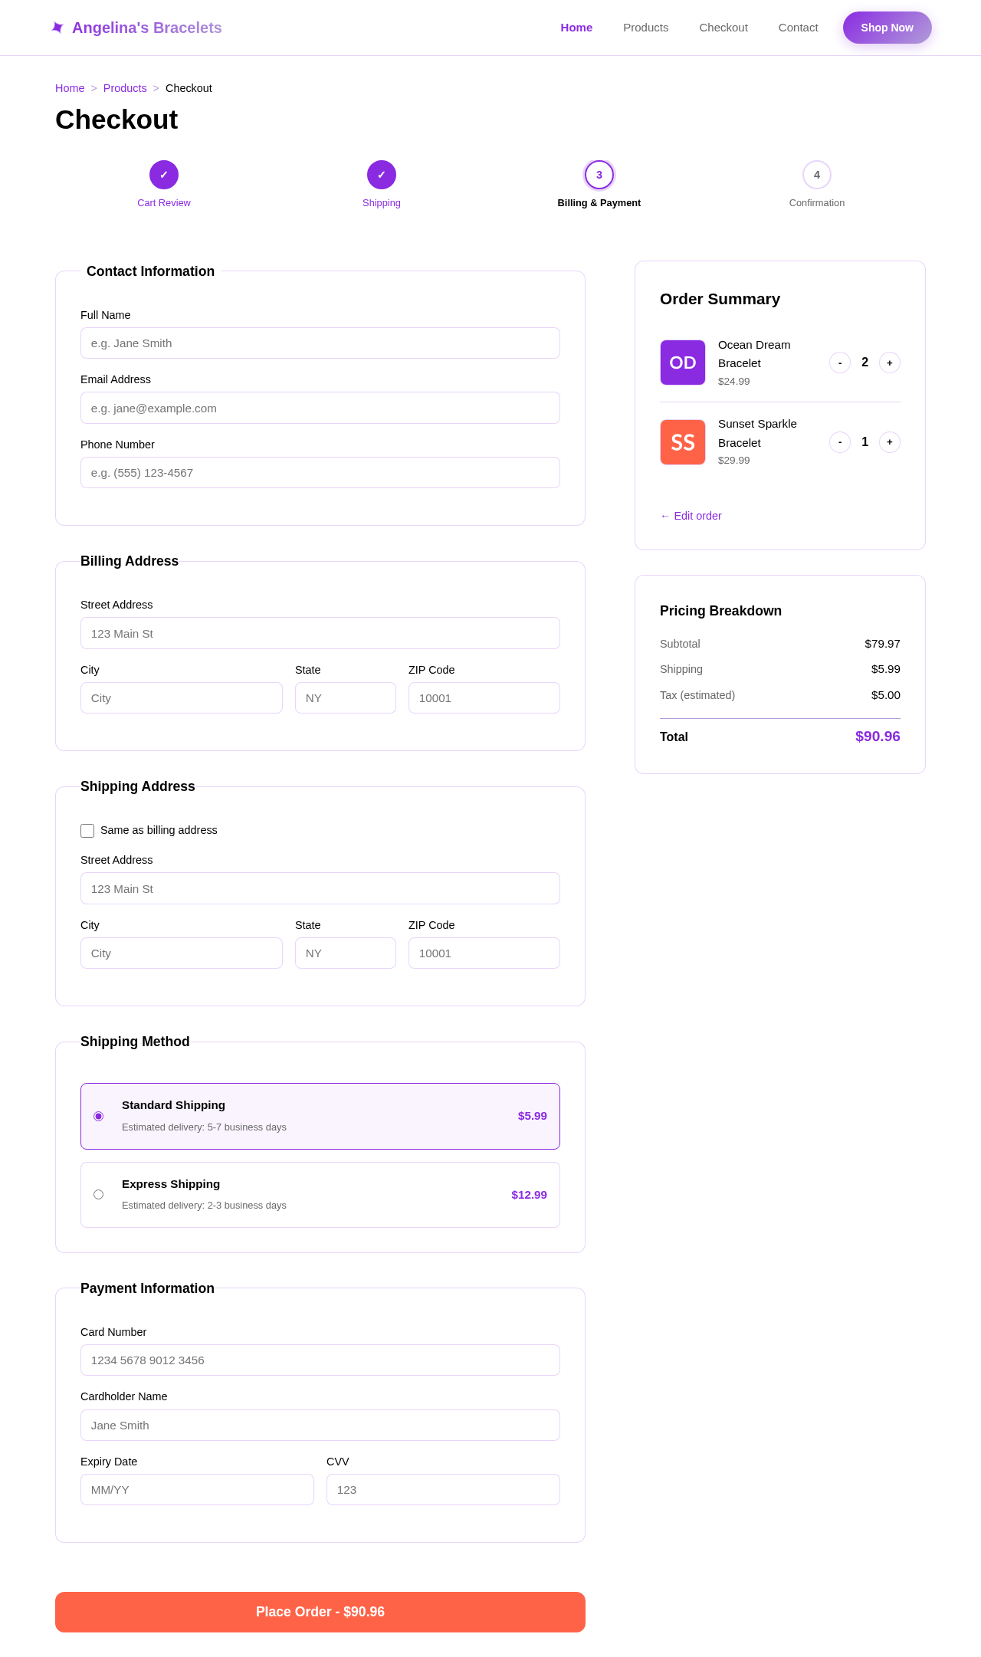Open the Contact nav item
Screen dimensions: 981x1657
798,28
